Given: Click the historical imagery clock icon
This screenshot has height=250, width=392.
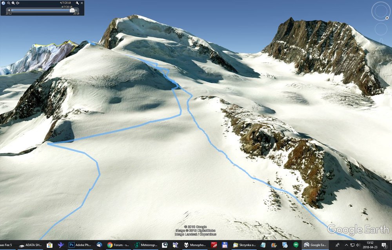Looking at the screenshot, I should (3, 3).
